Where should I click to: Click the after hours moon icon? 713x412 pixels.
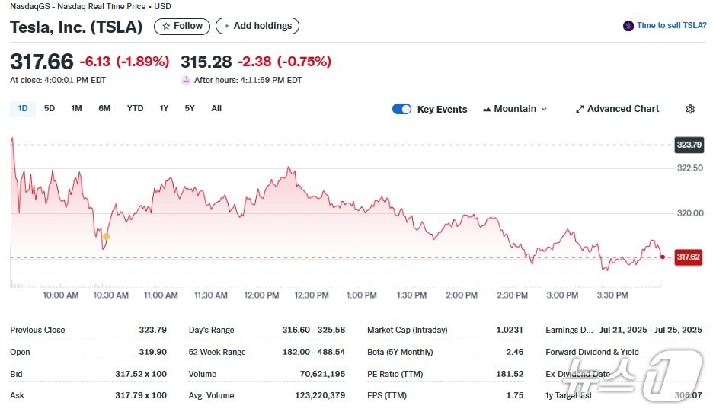186,81
